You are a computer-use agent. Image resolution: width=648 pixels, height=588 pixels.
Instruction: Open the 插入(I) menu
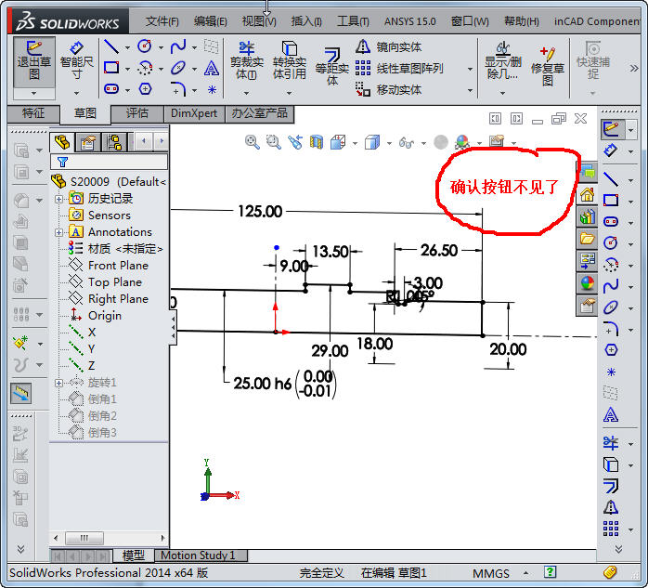[306, 21]
